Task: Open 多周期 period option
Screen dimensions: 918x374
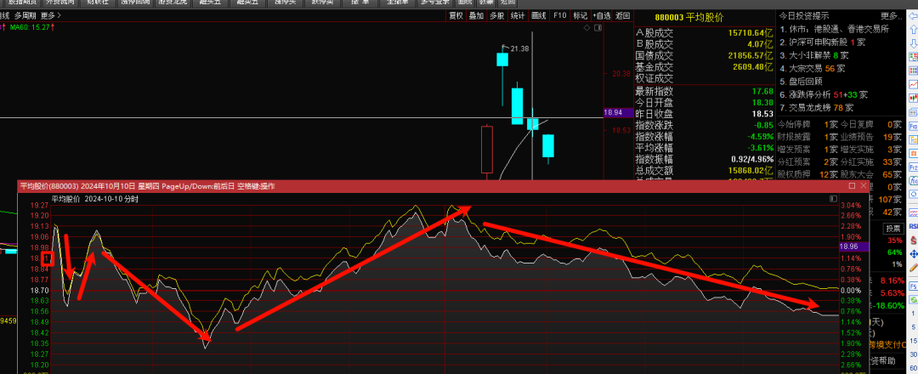Action: [25, 16]
